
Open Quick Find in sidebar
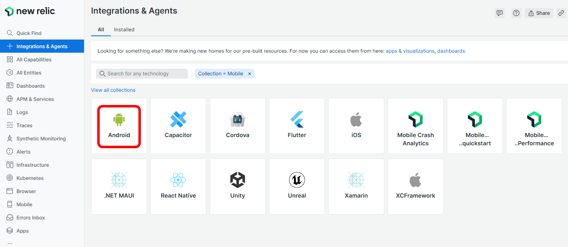(42, 33)
